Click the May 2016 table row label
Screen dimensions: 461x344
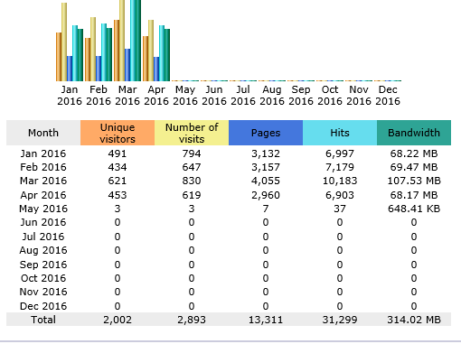tap(43, 209)
